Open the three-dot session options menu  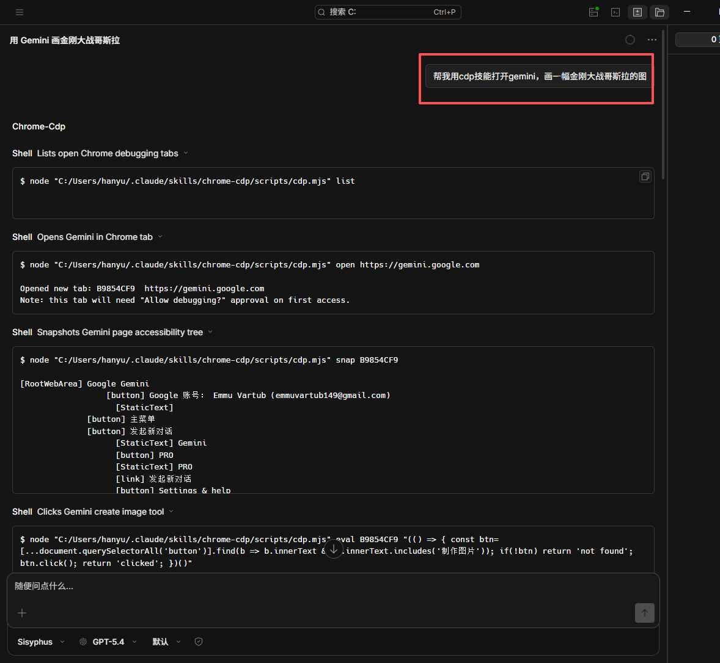point(652,40)
